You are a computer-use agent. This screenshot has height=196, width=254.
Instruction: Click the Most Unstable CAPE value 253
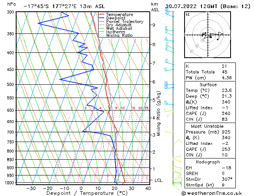click(226, 149)
